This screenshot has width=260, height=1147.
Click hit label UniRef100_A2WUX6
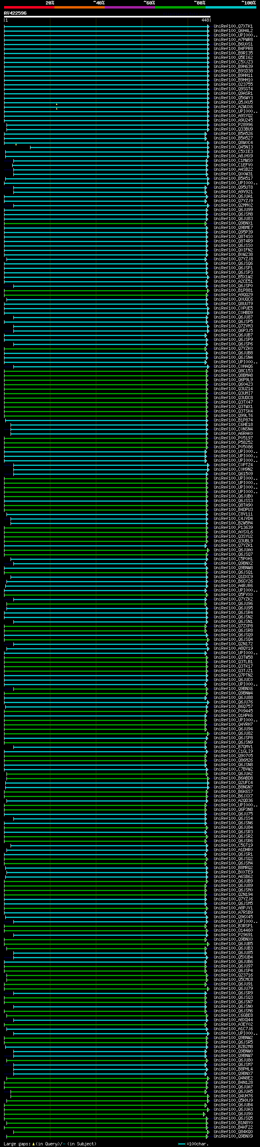pyautogui.click(x=233, y=107)
